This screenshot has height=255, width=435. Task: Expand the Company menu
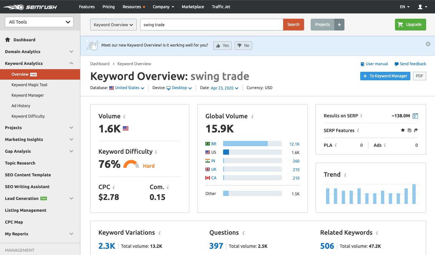(x=163, y=7)
